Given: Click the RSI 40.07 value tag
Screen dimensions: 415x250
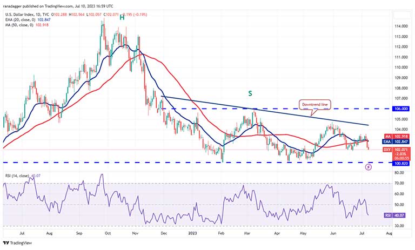Looking at the screenshot, I should point(394,215).
